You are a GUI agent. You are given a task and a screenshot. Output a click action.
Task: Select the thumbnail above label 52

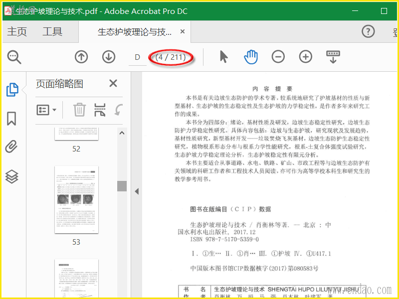point(76,134)
